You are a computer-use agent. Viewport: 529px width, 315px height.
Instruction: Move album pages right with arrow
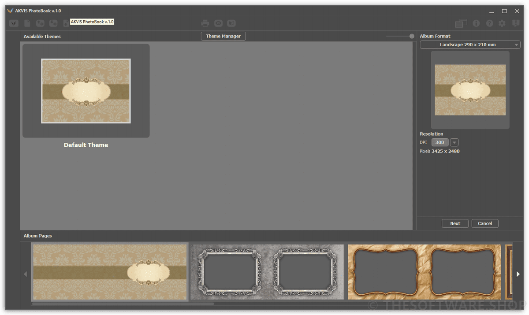[518, 274]
